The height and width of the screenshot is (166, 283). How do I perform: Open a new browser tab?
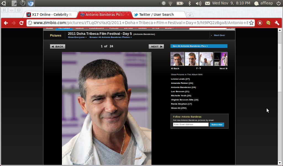pyautogui.click(x=190, y=15)
